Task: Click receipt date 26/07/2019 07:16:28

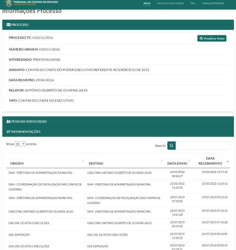Action: [215, 222]
